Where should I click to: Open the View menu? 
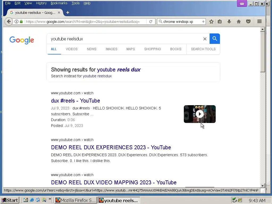(28, 3)
